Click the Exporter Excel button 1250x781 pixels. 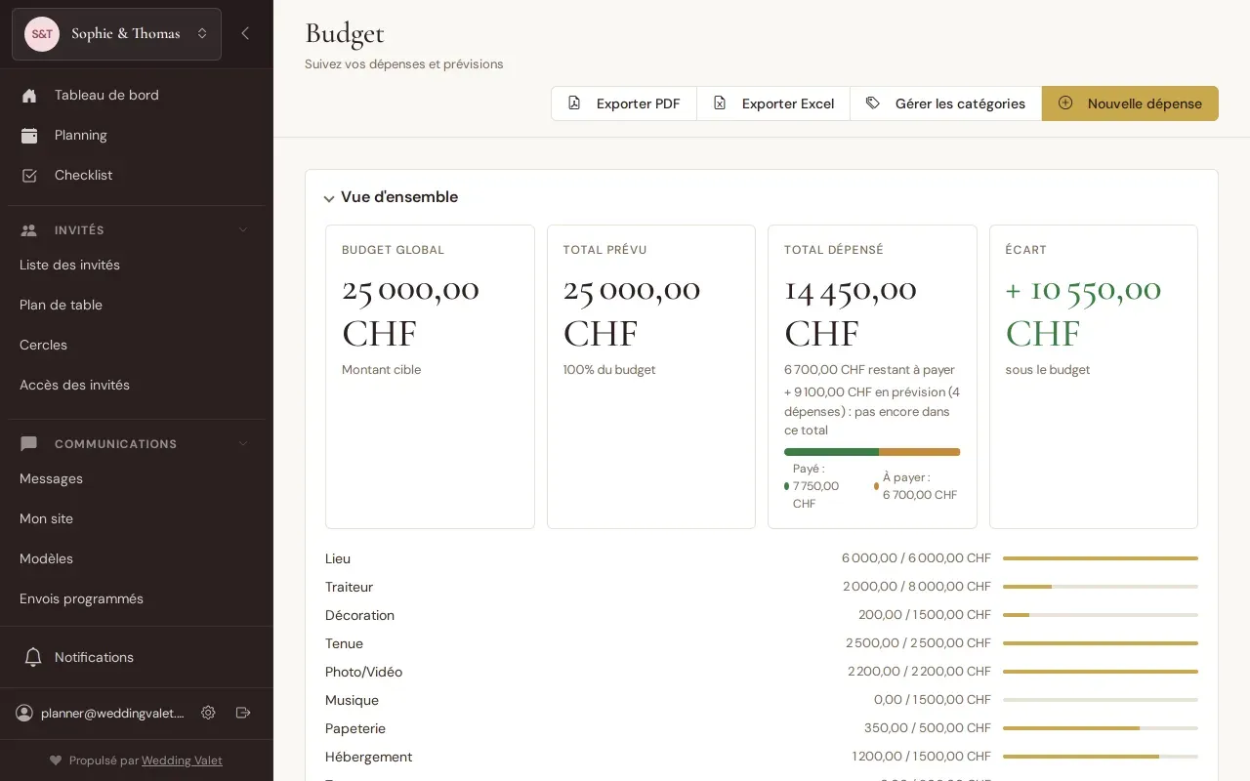pos(773,103)
